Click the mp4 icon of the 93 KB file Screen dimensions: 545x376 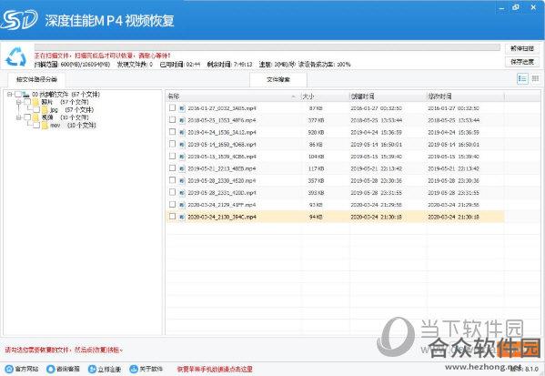[x=182, y=205]
